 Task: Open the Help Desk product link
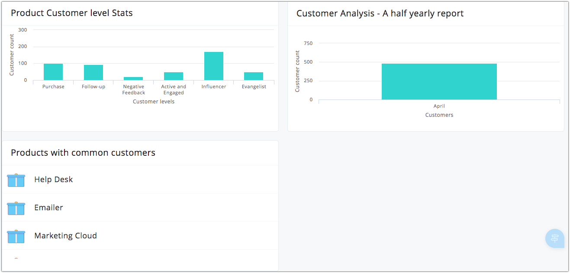pyautogui.click(x=54, y=180)
